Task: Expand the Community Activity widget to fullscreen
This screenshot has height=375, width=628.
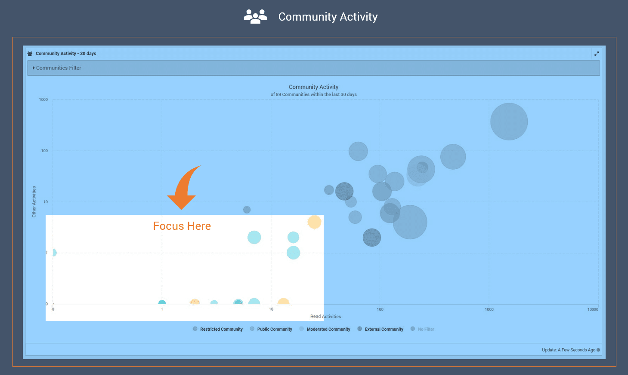Action: click(596, 54)
